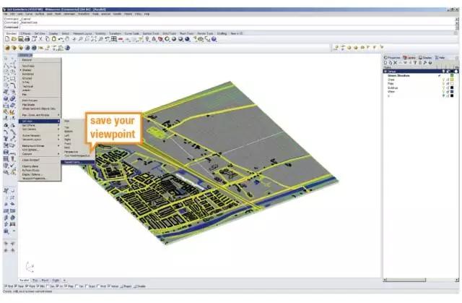Click the Help globe icon at toolbar end

(214, 39)
